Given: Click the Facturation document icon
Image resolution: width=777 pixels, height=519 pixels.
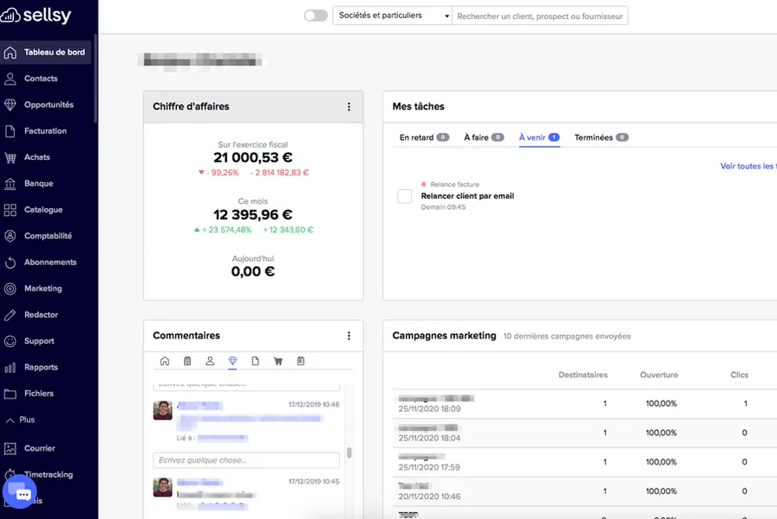Looking at the screenshot, I should 9,131.
